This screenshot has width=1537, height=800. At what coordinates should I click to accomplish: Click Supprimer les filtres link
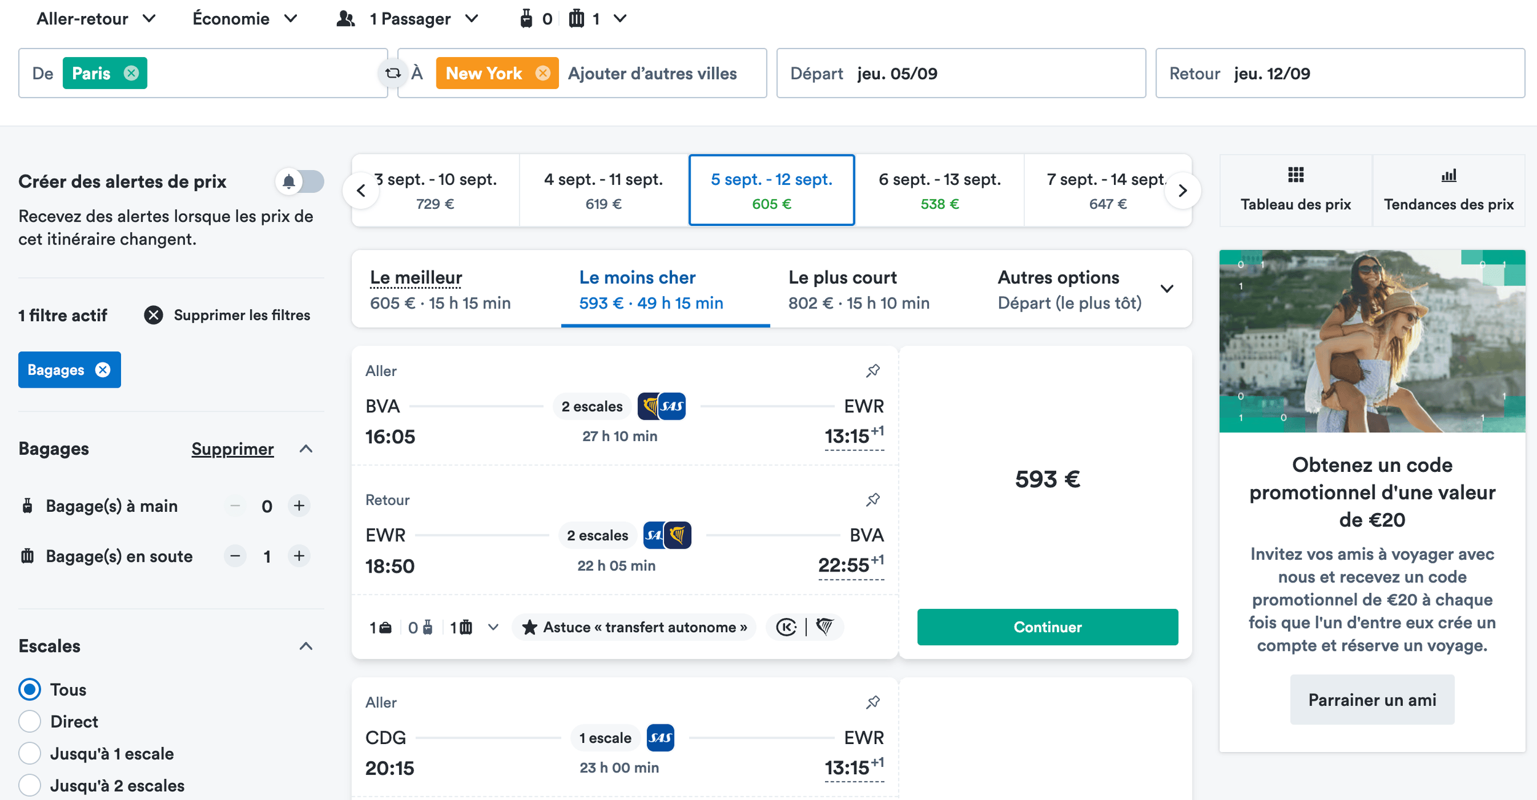point(242,315)
